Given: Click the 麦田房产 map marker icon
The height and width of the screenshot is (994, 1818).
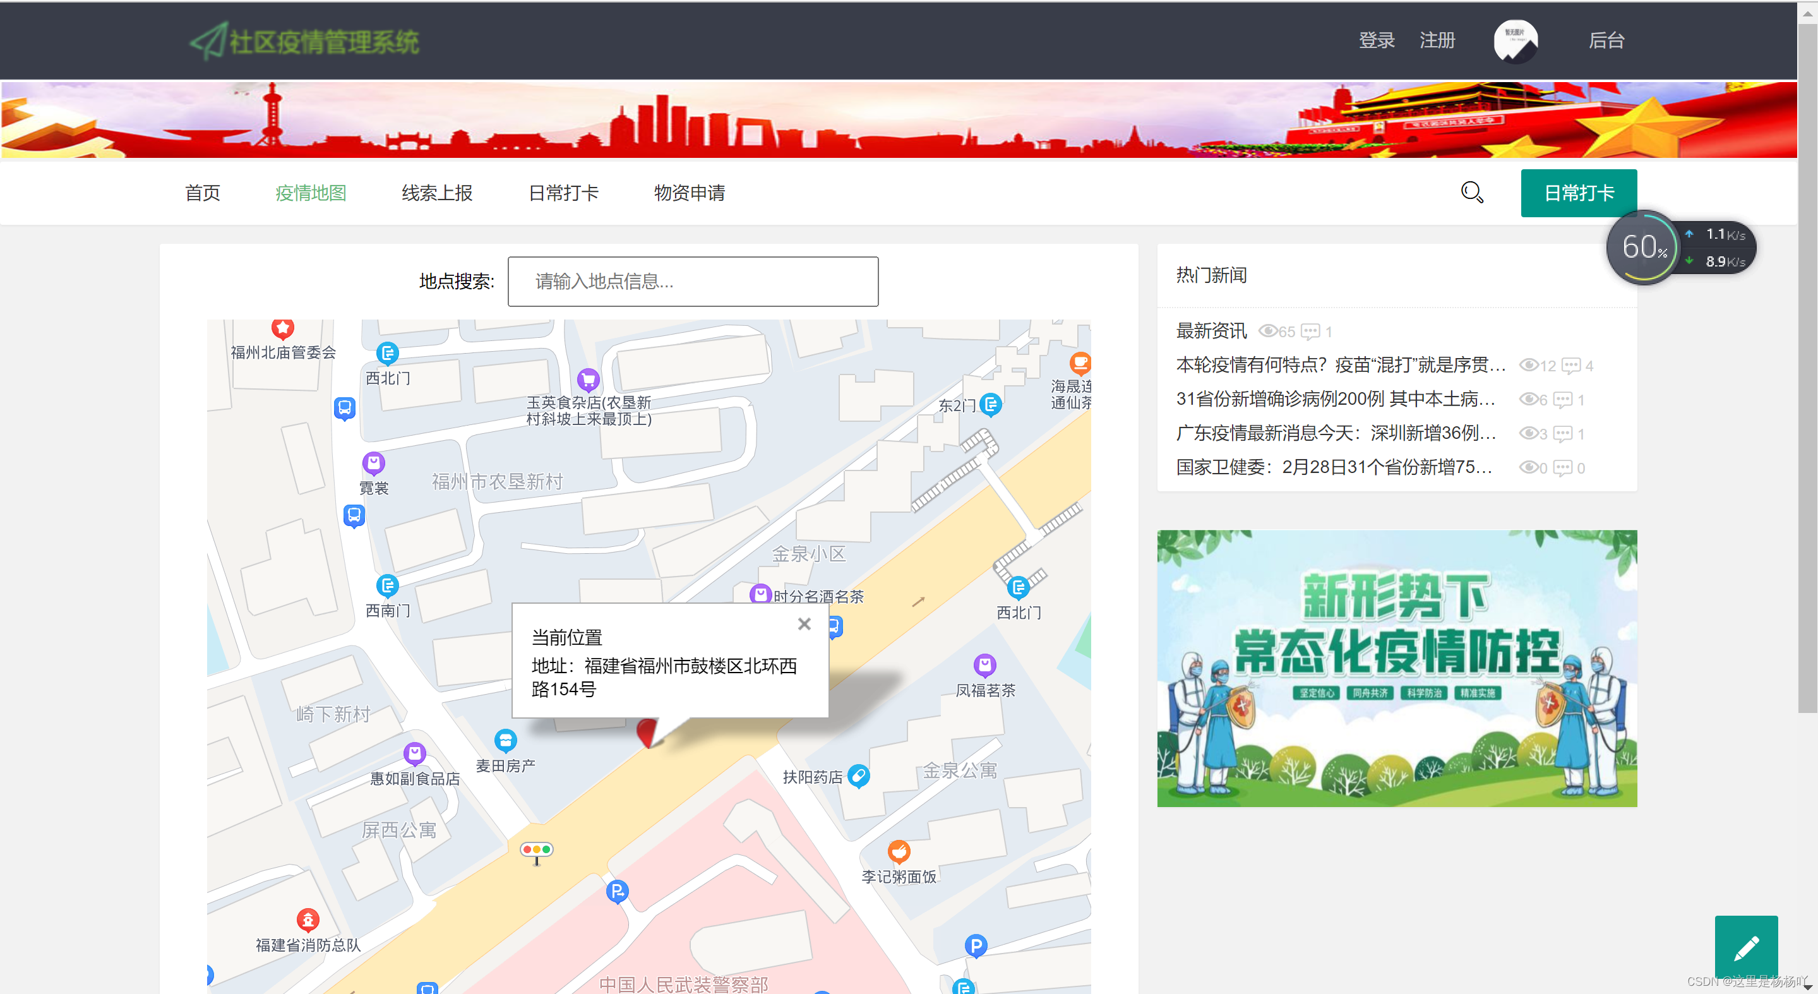Looking at the screenshot, I should tap(505, 740).
